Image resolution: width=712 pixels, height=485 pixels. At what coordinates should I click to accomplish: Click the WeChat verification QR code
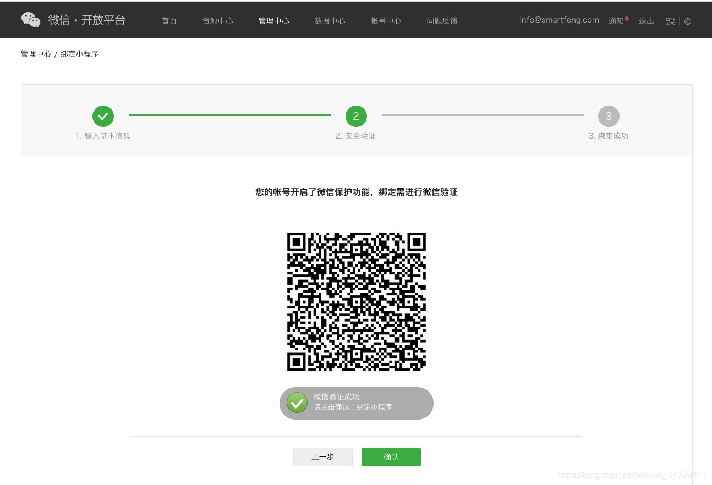357,302
